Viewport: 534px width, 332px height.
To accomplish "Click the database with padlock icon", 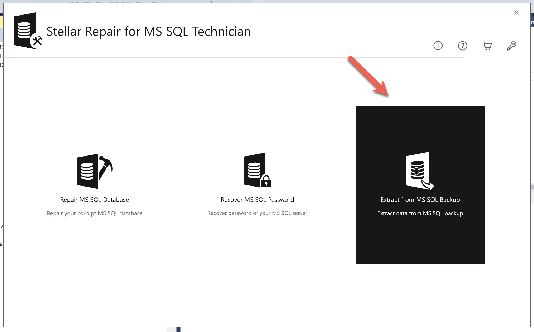I will [257, 170].
